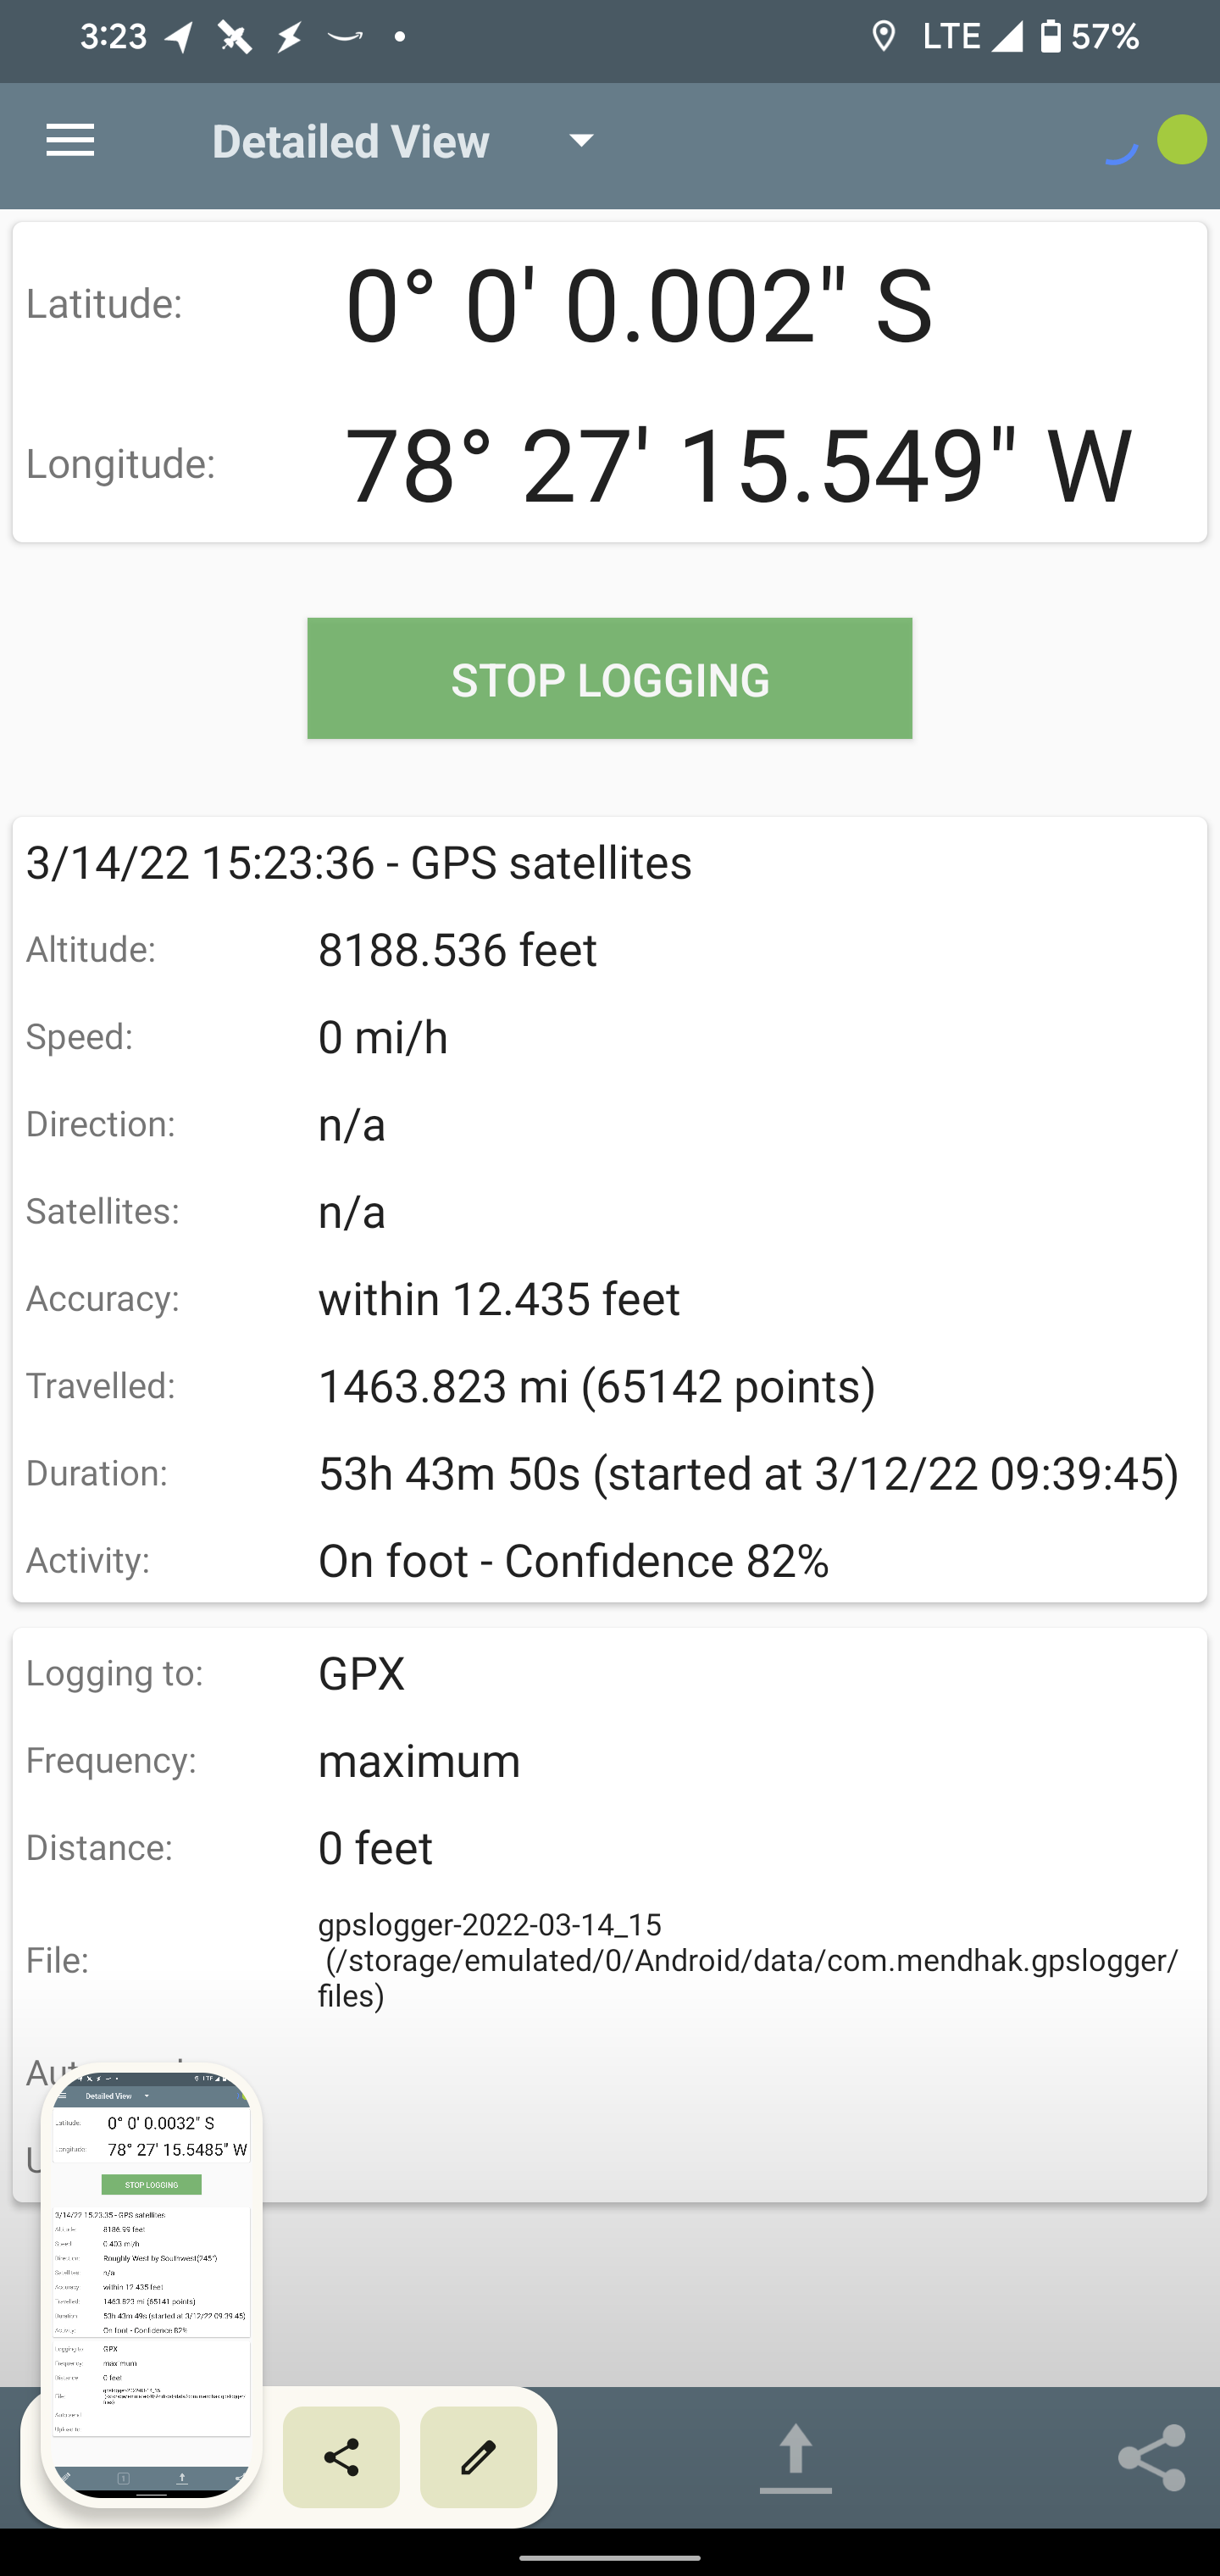
Task: Select the Longitude value 78° 27' 15.549" W
Action: (738, 465)
